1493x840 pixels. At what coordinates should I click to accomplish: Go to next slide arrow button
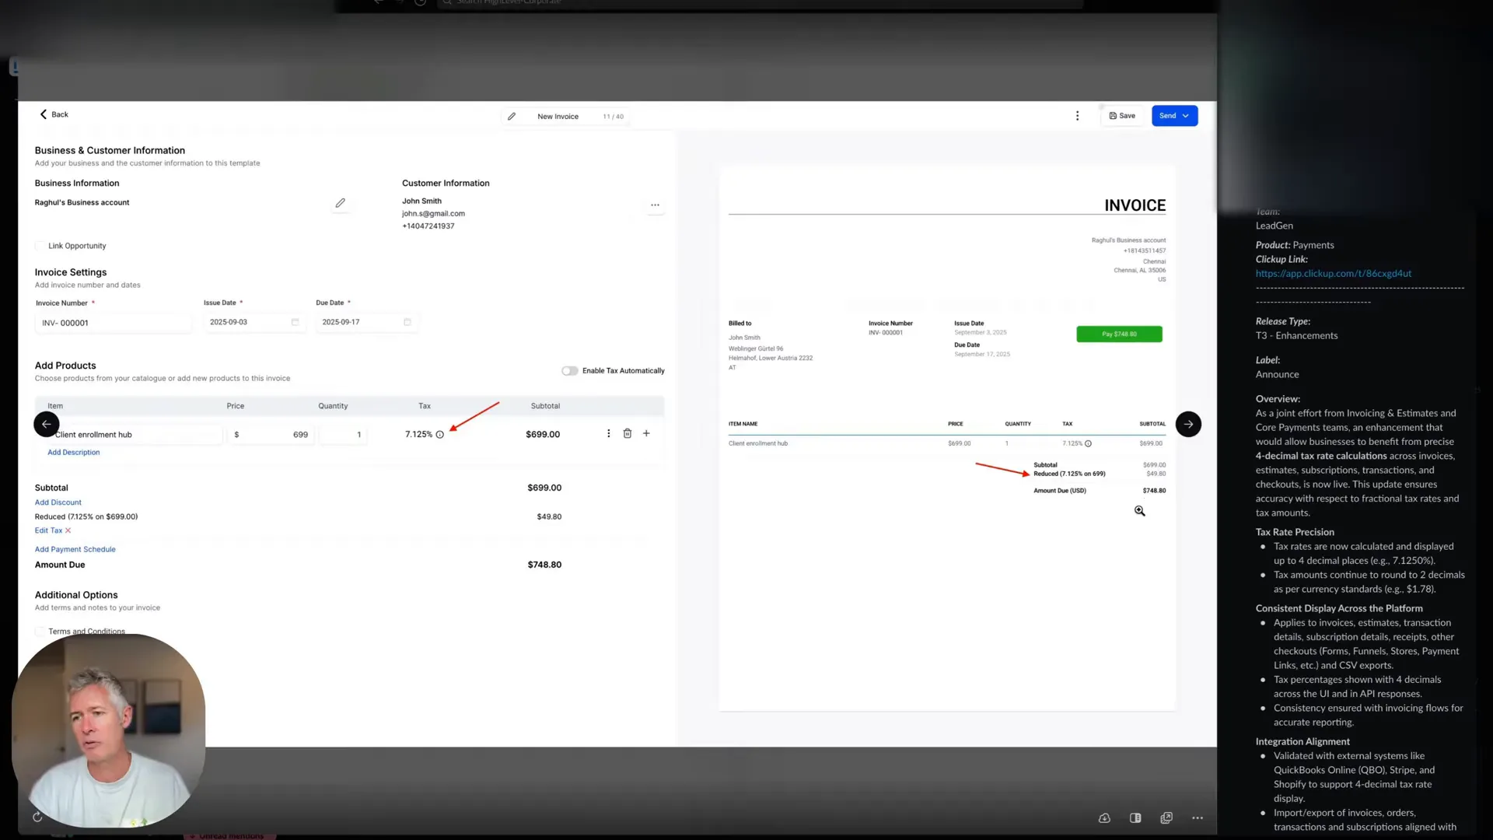click(x=1188, y=424)
